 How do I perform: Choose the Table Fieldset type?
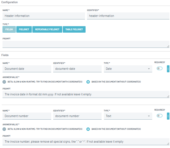(74, 29)
